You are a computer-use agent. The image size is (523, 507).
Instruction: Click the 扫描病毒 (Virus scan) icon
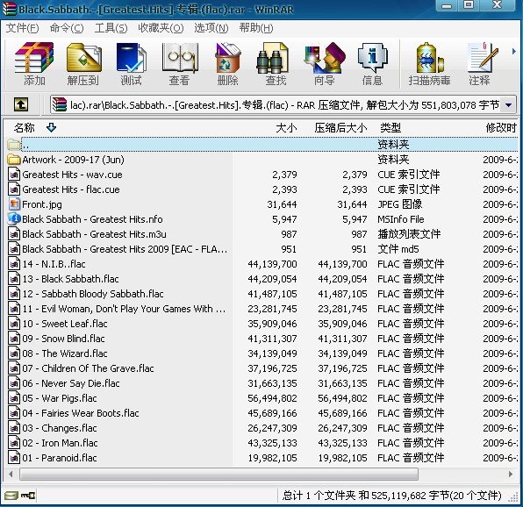430,57
